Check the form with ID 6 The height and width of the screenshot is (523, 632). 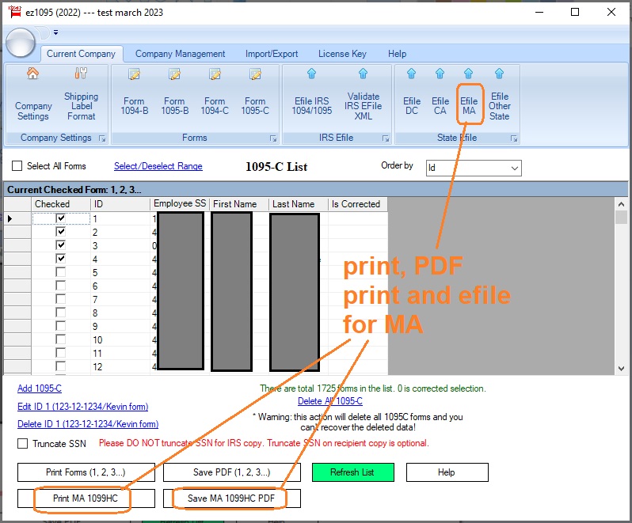tap(60, 286)
